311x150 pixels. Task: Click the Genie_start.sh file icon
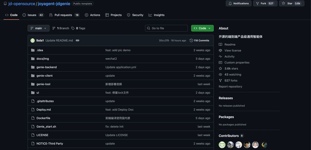click(x=33, y=127)
